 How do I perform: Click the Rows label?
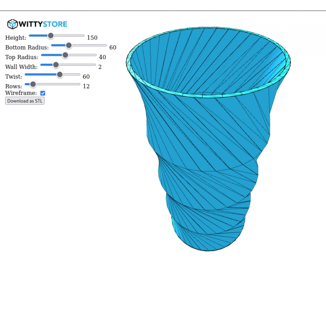click(x=14, y=86)
